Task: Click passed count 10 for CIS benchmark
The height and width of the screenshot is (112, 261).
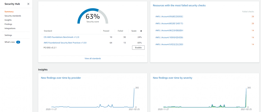Action: [111, 37]
